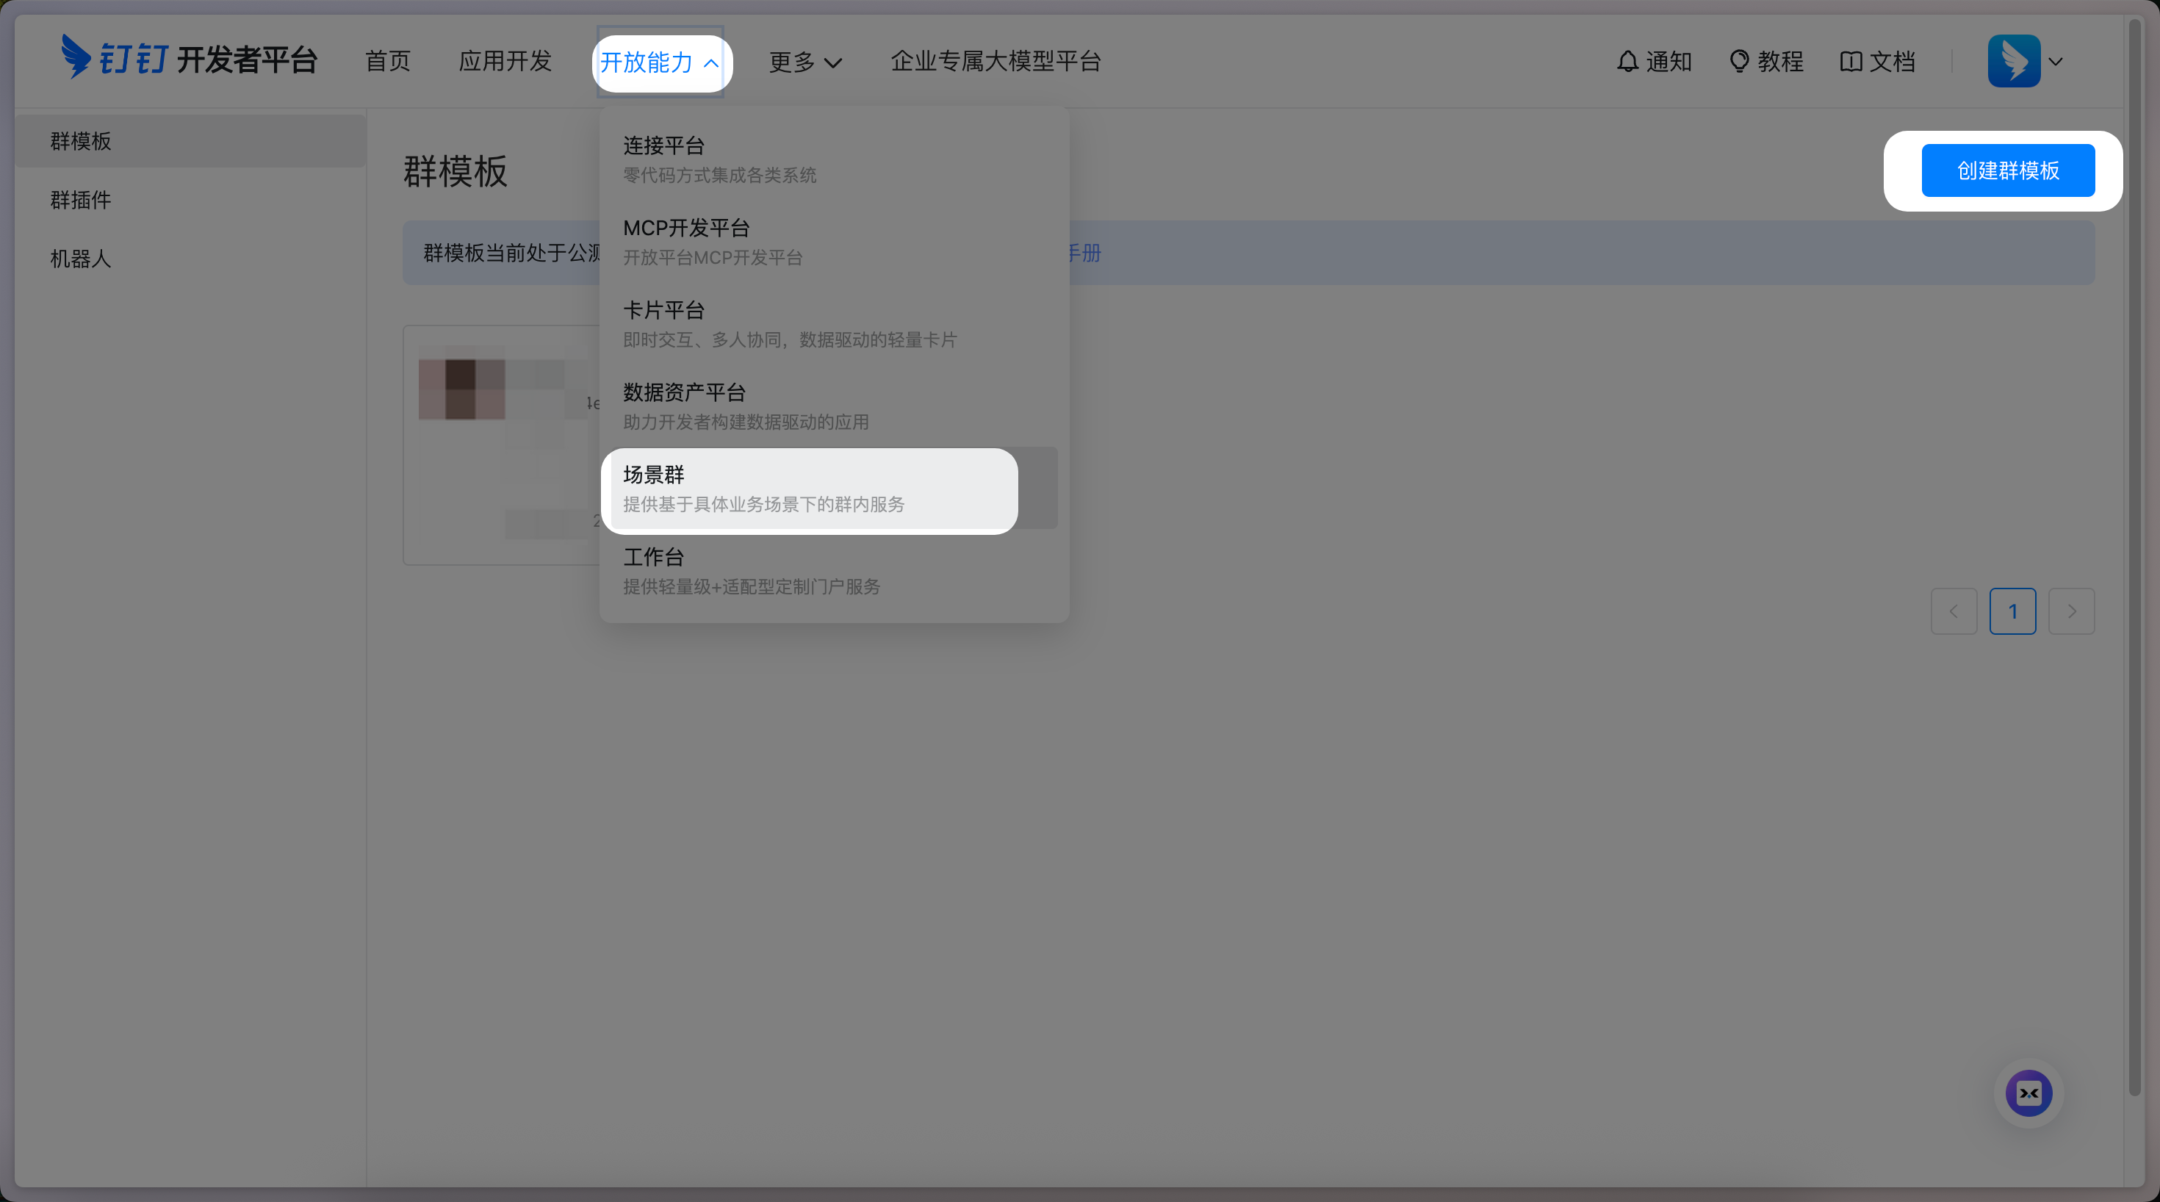Open the 教程 tutorials lightbulb
2160x1202 pixels.
(x=1766, y=61)
